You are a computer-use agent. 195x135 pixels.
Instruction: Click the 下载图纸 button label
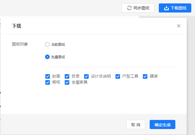pos(179,8)
